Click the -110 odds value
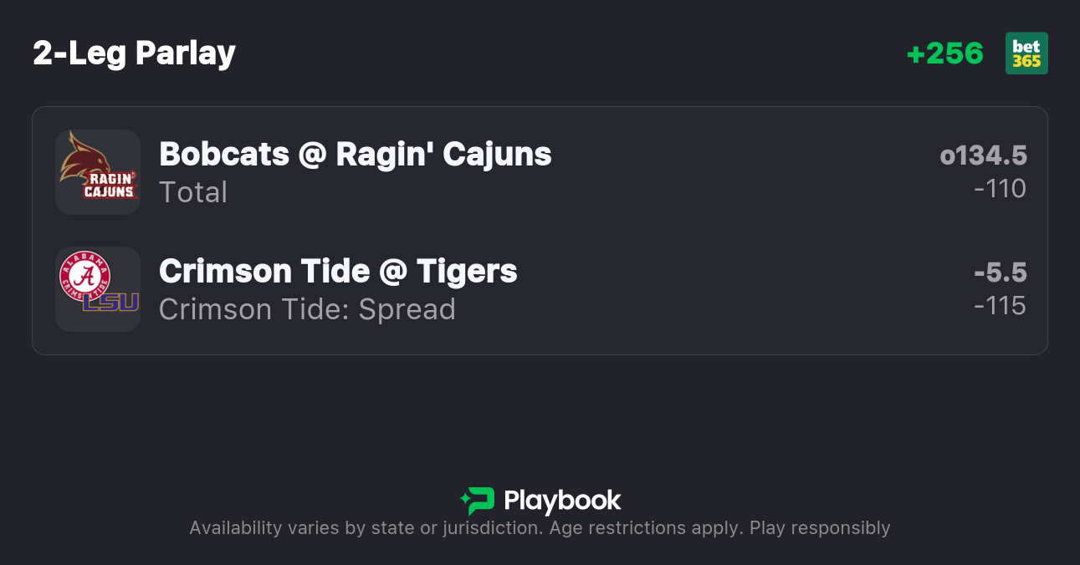Screen dimensions: 1080x565 tap(1000, 189)
